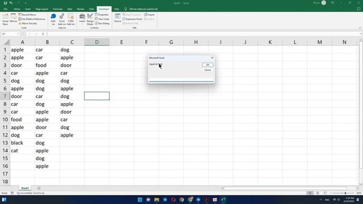Click XML Import
Screen dimensions: 363x204
(149, 15)
